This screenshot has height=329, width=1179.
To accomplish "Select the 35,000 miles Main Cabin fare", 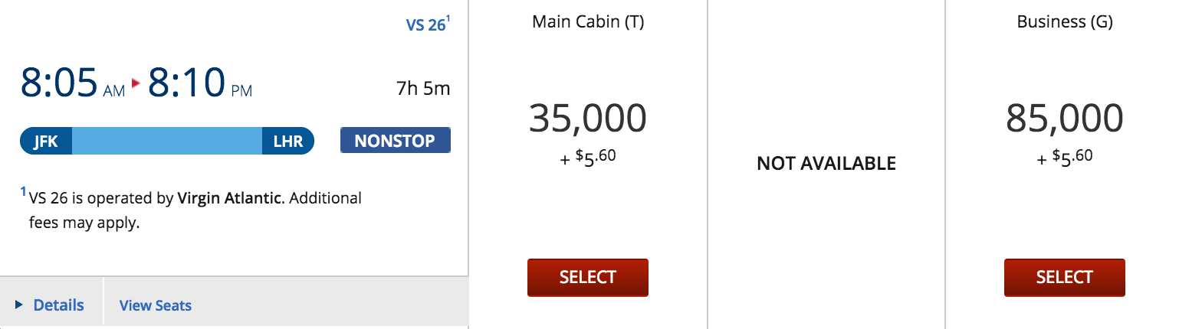I will 588,277.
